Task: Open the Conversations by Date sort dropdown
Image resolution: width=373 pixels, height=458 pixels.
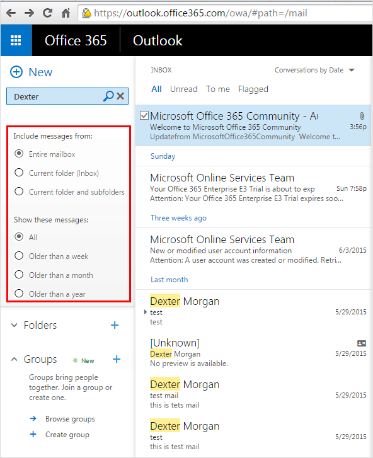Action: (314, 70)
